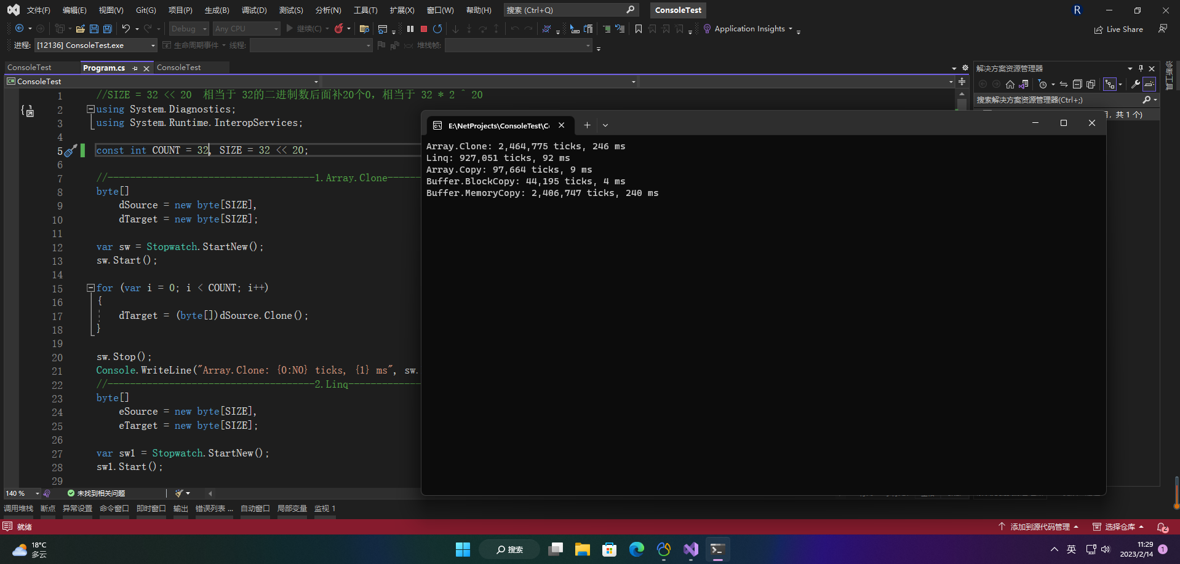Start a Live Share session

point(1118,29)
